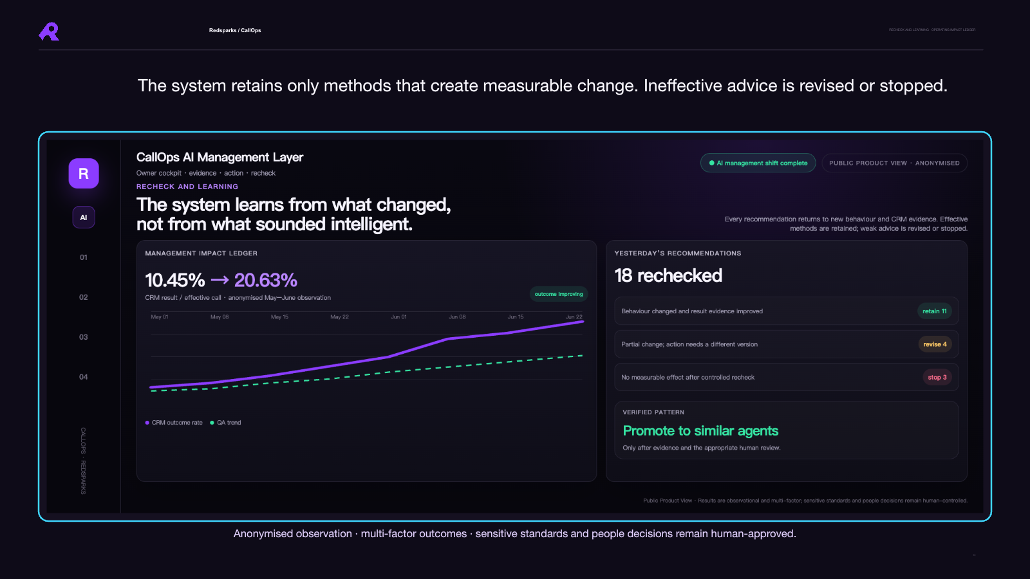Viewport: 1030px width, 579px height.
Task: Select Behaviour changed and result evidence row
Action: click(787, 311)
